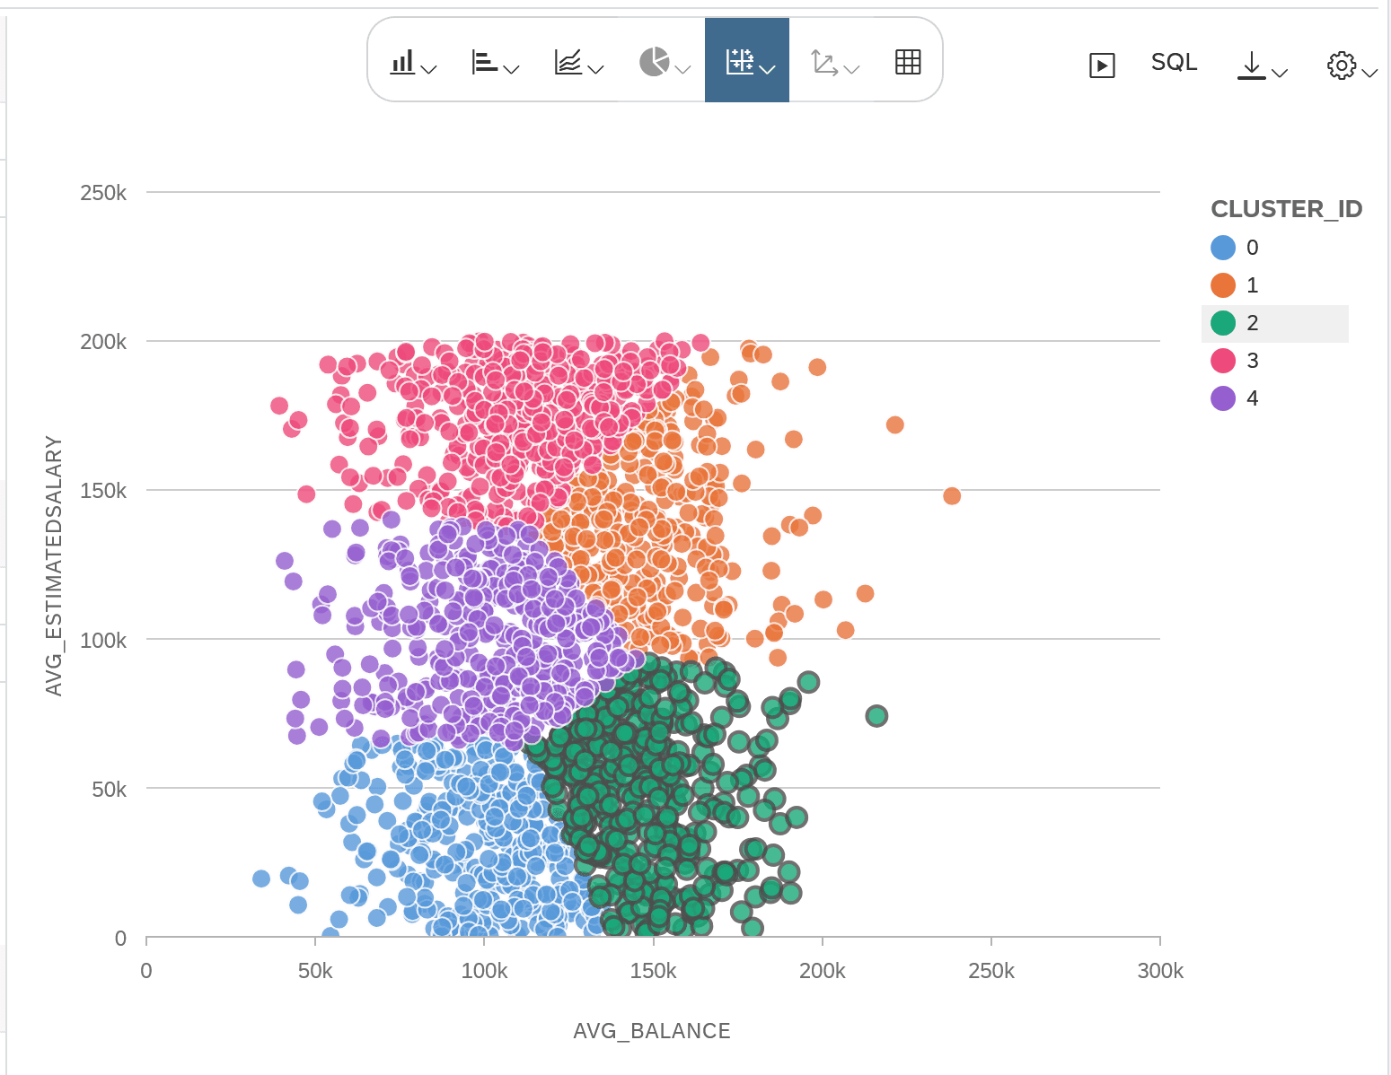Select the scatter chart icon
1391x1075 pixels.
point(740,60)
